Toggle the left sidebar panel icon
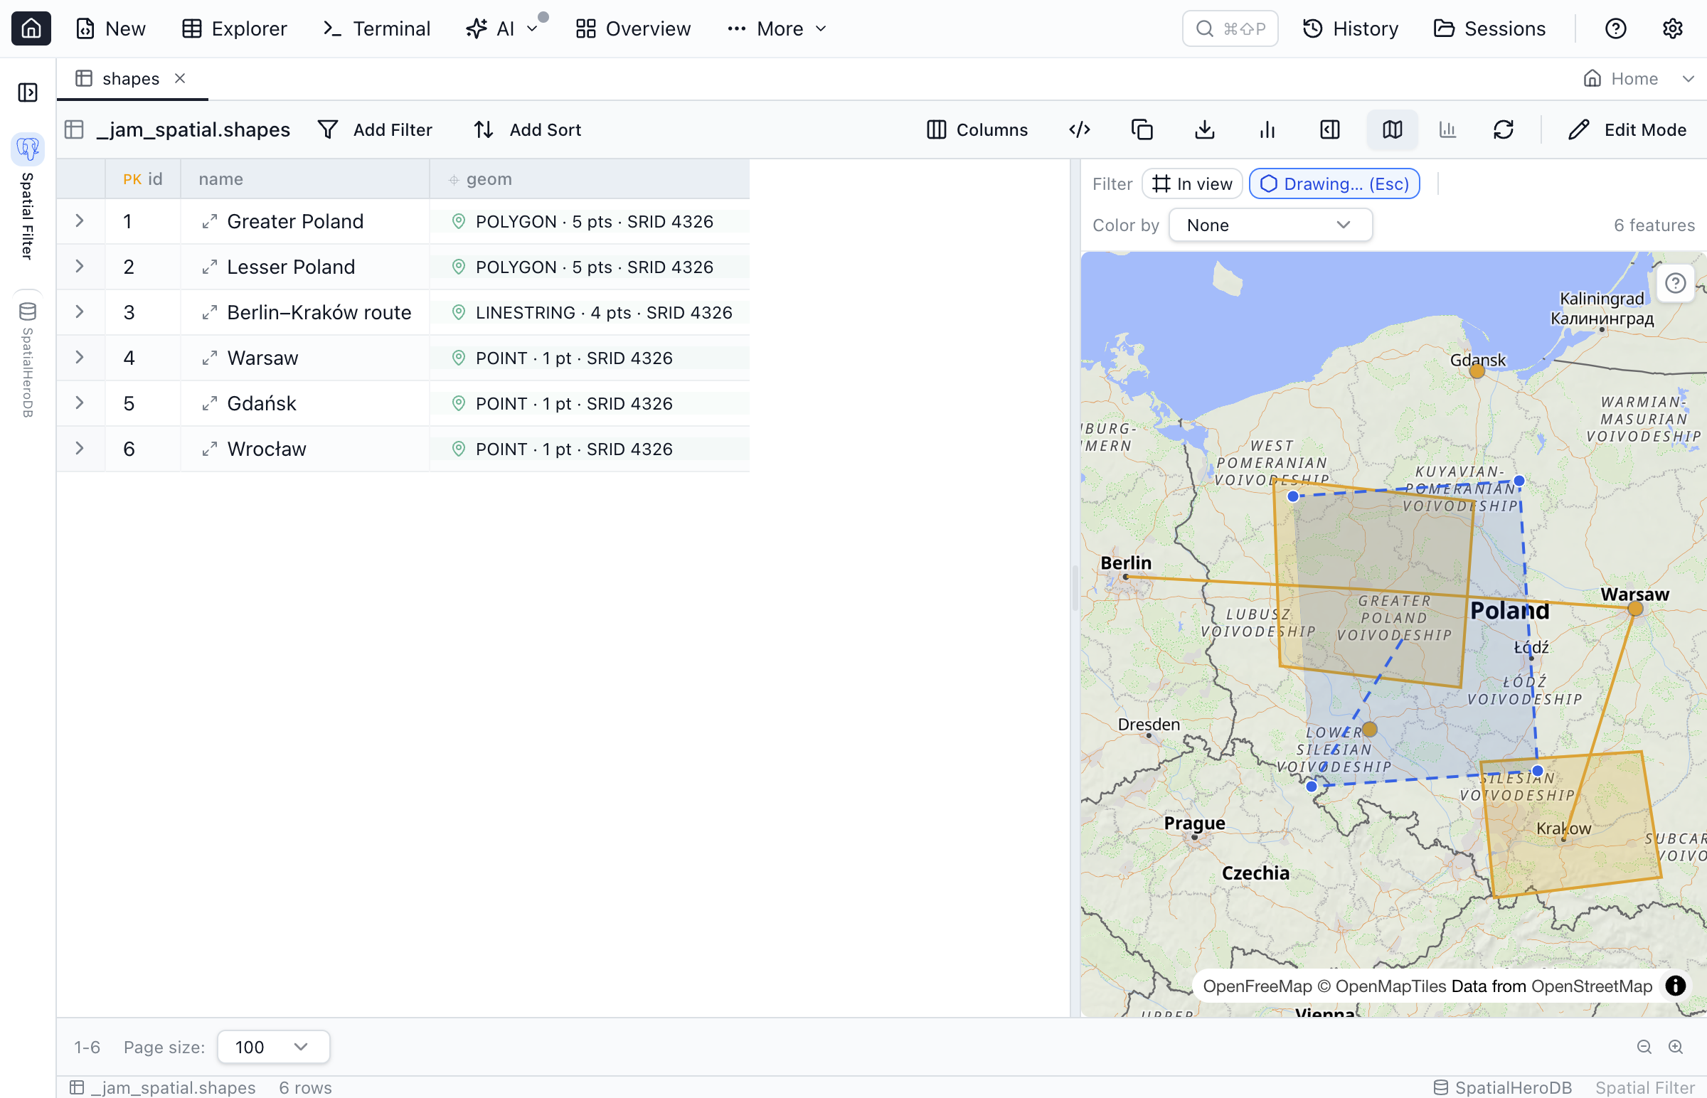 point(28,92)
